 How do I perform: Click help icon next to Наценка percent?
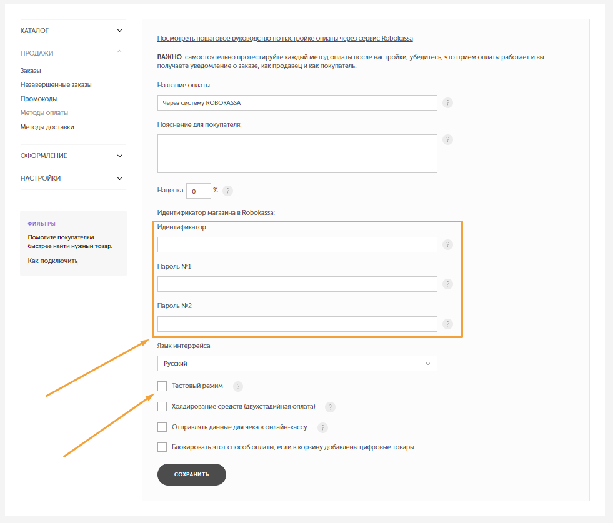227,191
